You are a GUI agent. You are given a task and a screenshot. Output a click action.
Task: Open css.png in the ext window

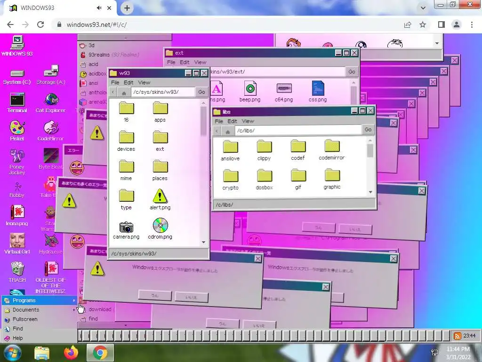[318, 91]
